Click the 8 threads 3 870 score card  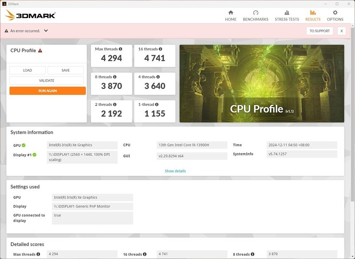111,84
